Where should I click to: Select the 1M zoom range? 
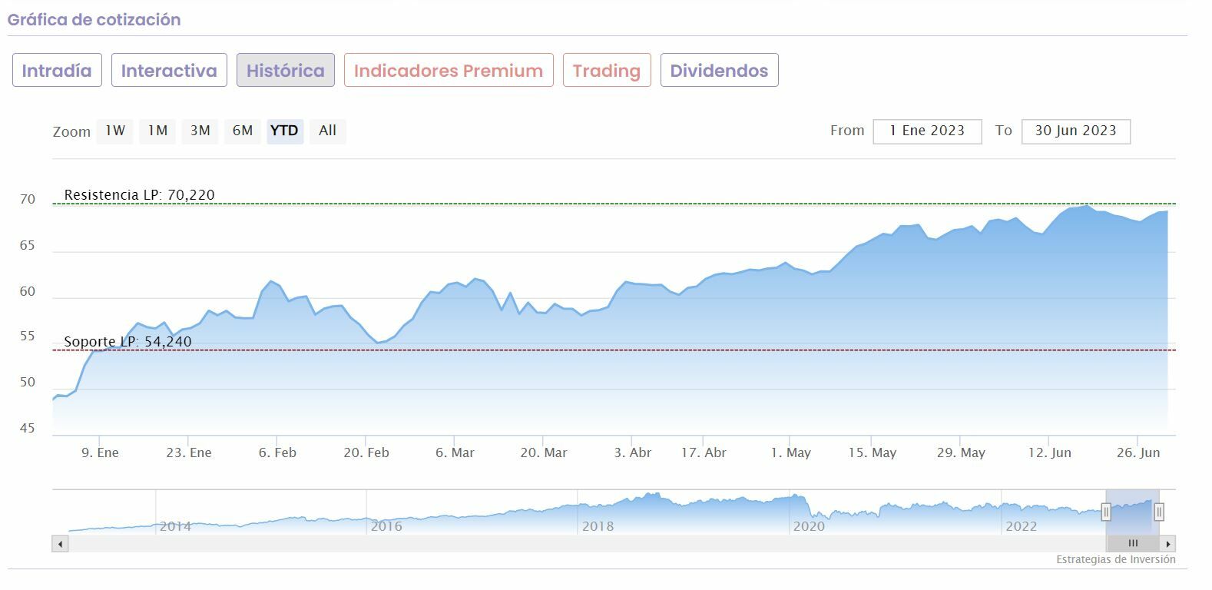158,131
